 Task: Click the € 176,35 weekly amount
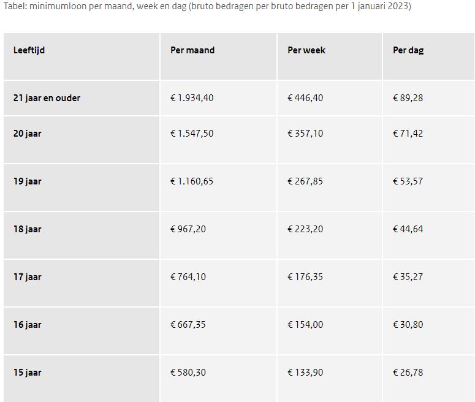pos(305,277)
